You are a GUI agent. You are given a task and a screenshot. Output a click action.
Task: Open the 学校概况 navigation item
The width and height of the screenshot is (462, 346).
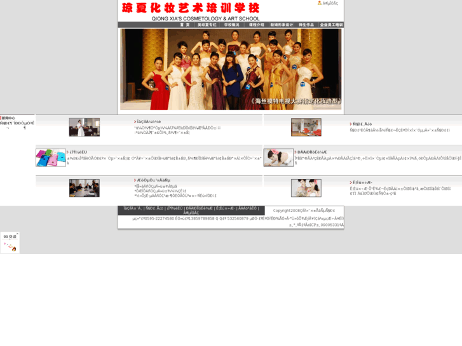pyautogui.click(x=231, y=25)
